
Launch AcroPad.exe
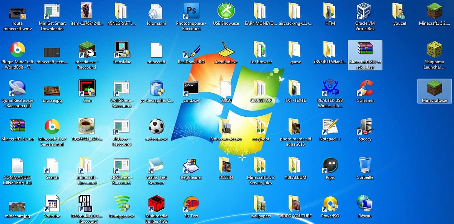coord(226,50)
